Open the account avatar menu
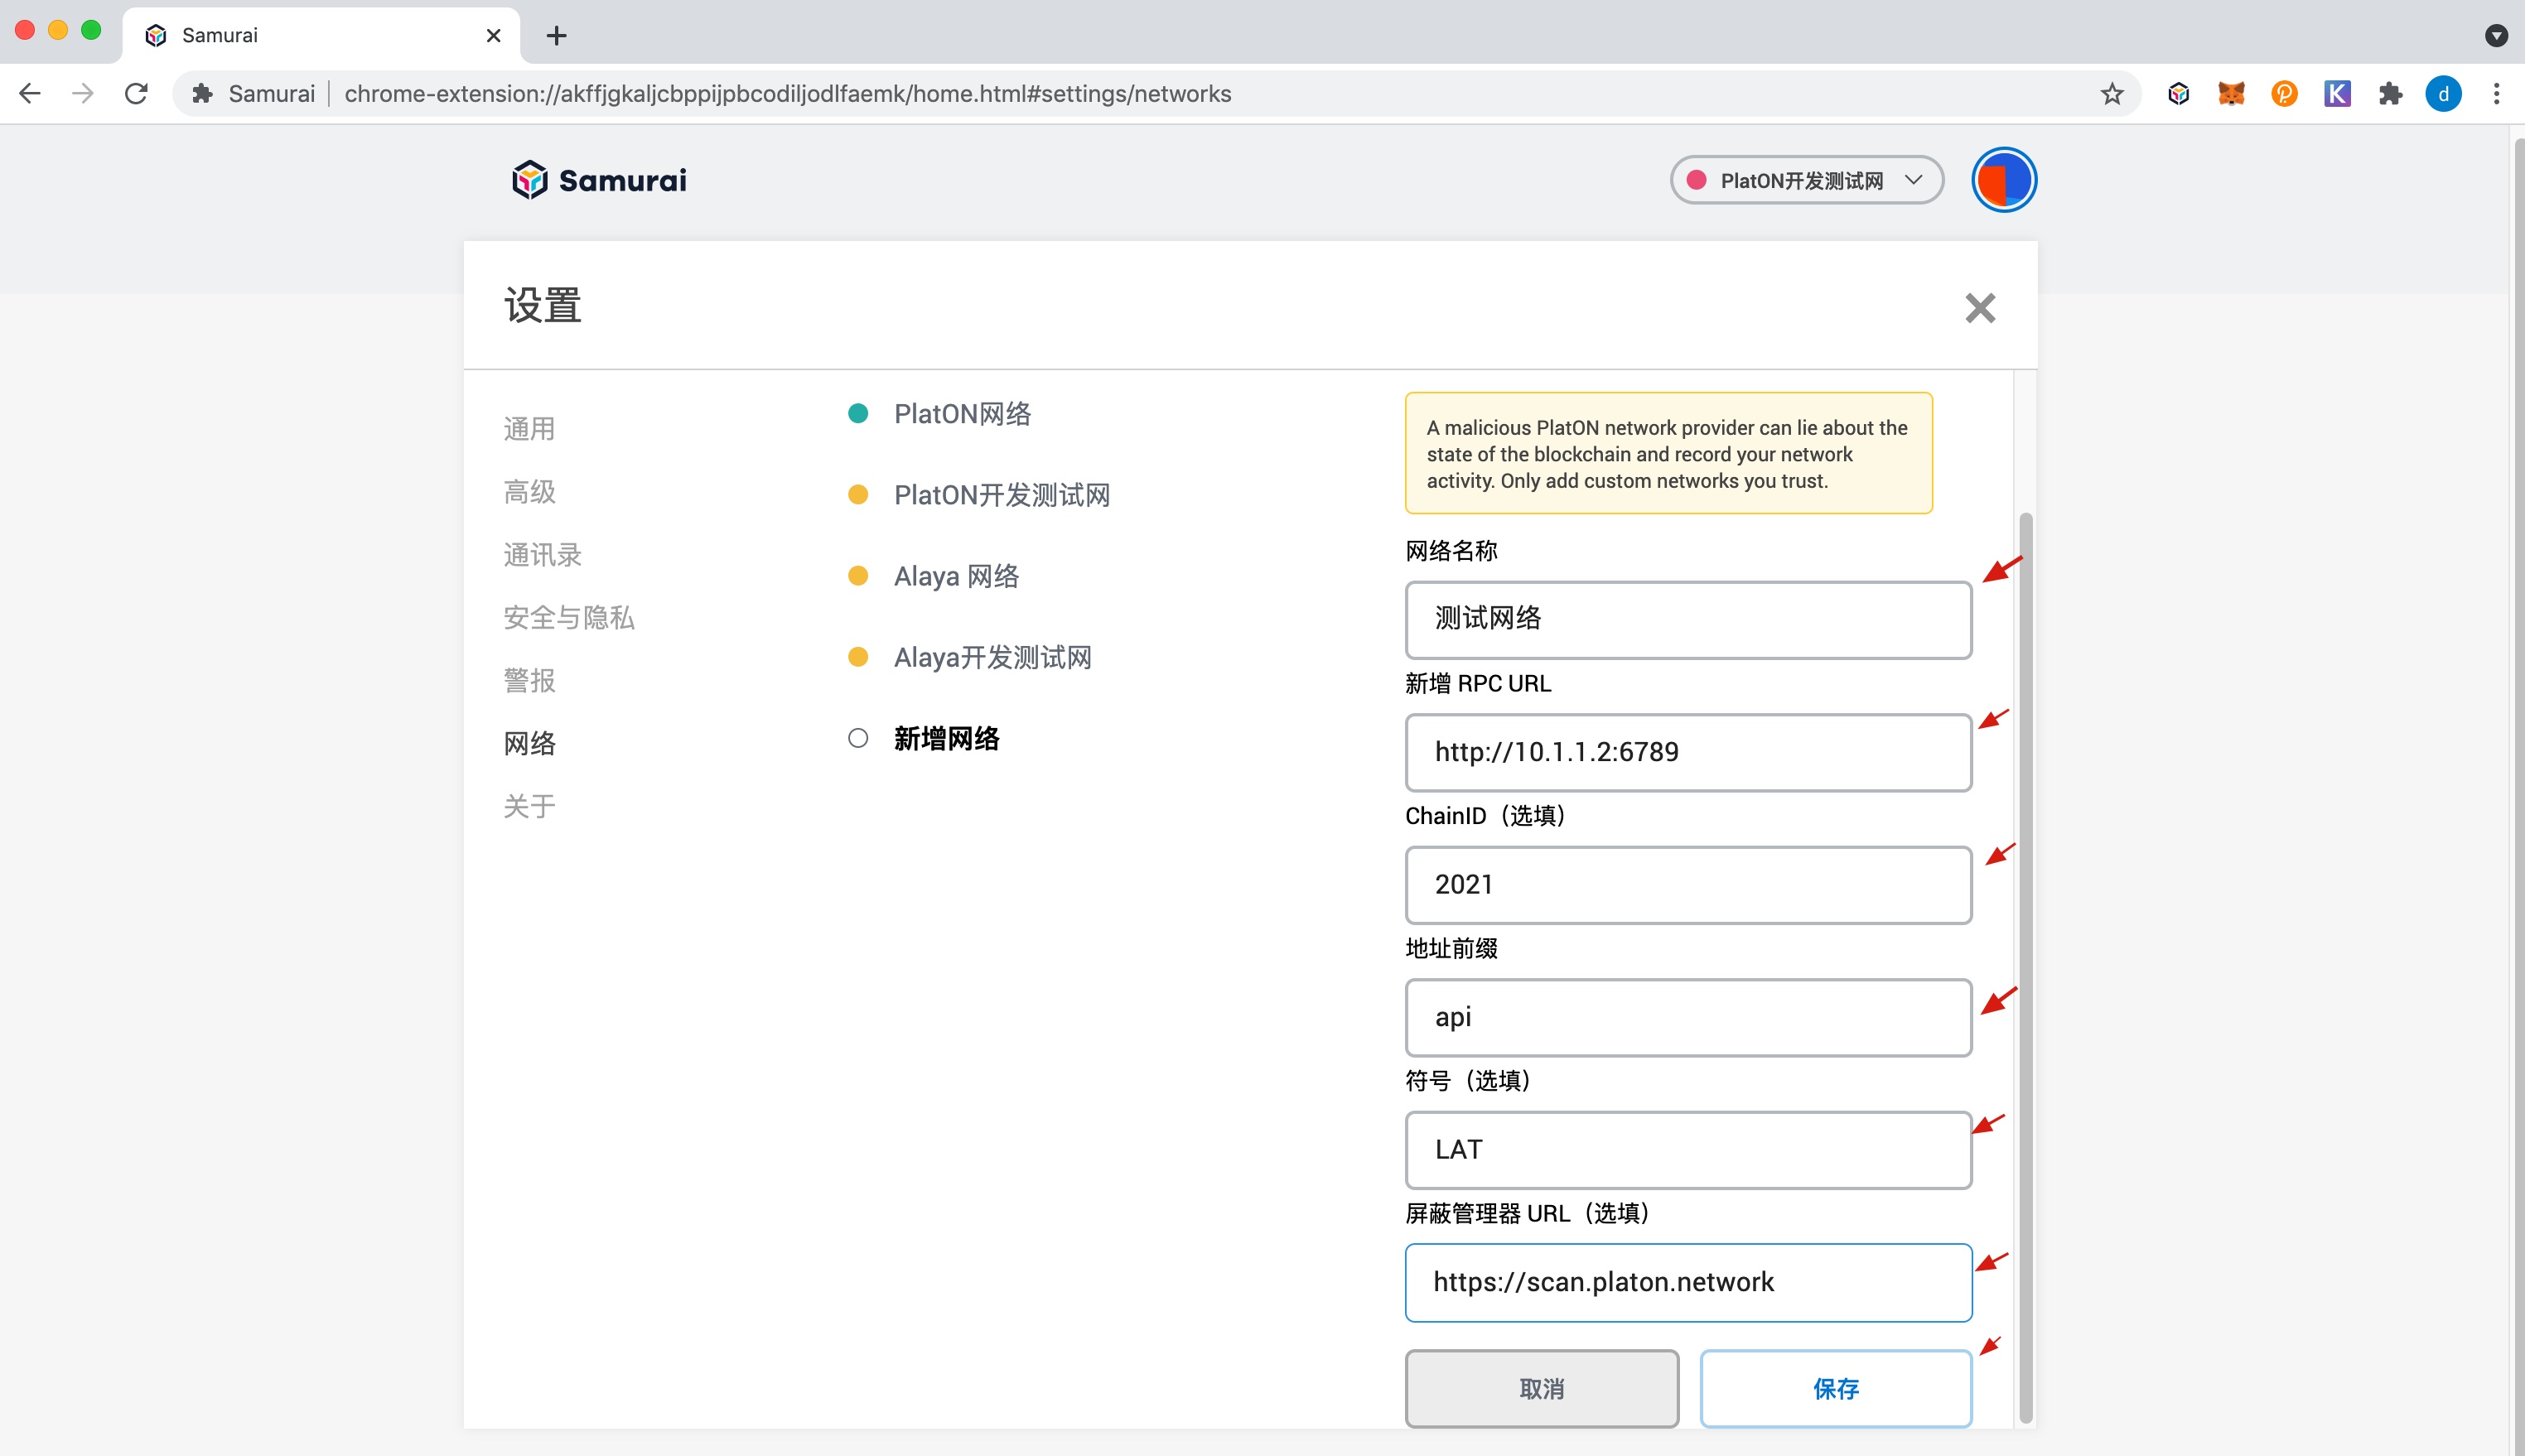 tap(2003, 181)
